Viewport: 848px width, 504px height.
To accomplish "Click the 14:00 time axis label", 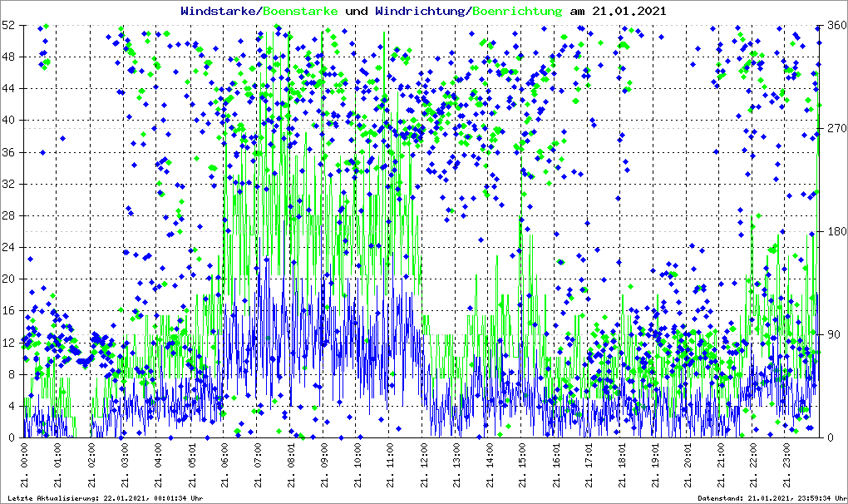I will pyautogui.click(x=490, y=465).
